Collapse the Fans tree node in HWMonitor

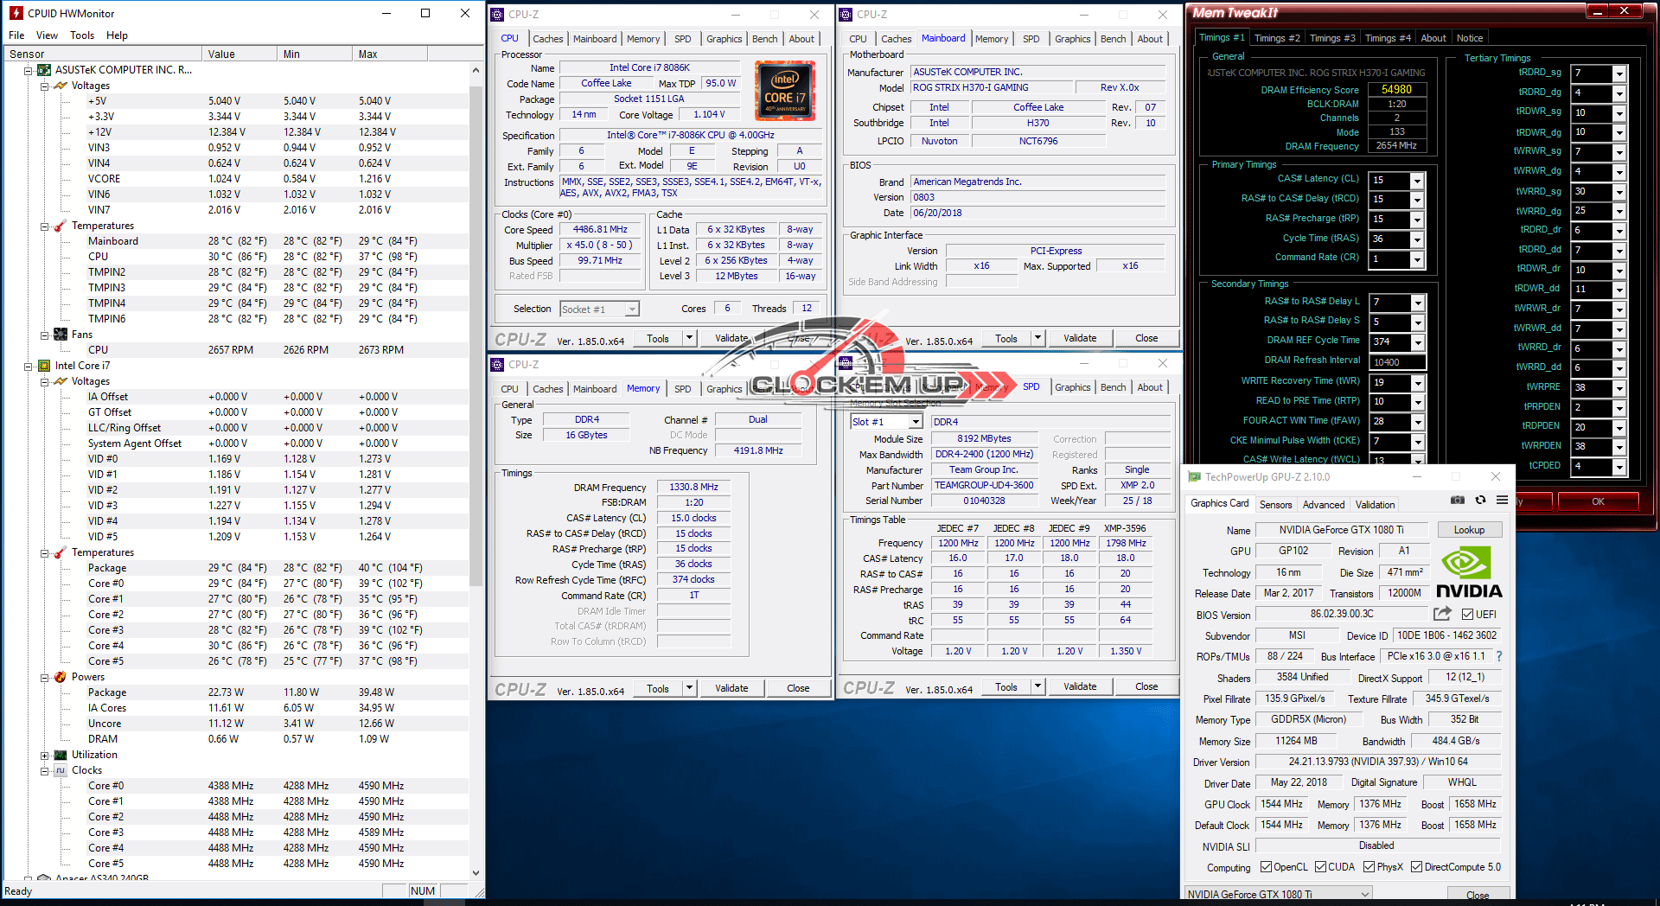click(x=45, y=335)
